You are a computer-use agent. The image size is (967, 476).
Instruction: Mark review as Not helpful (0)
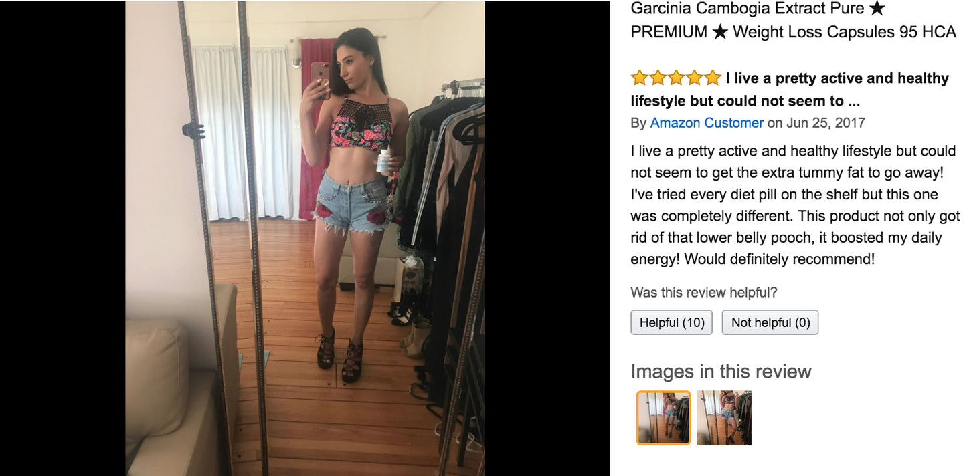click(x=770, y=322)
